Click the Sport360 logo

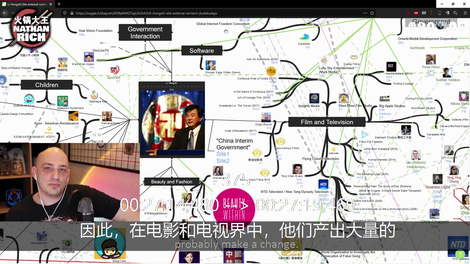coord(115,70)
